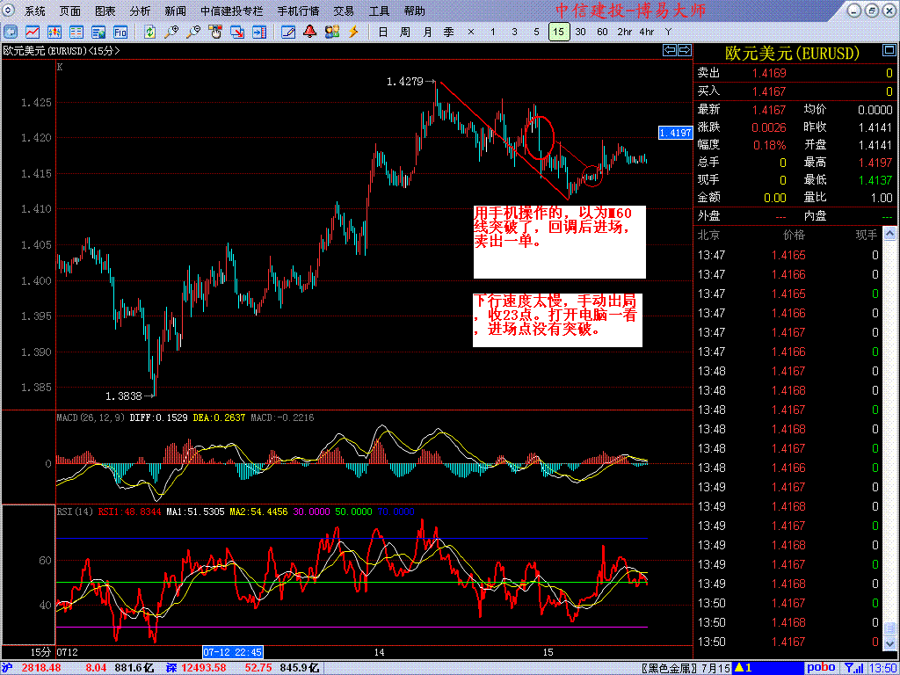Open the quote list table icon

(76, 32)
